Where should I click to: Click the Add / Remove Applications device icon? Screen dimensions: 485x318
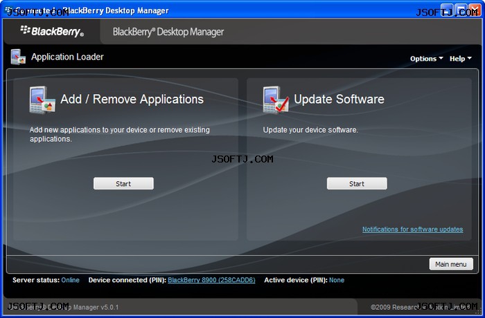point(42,100)
